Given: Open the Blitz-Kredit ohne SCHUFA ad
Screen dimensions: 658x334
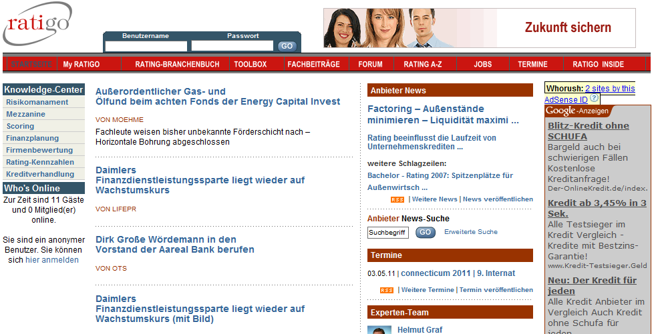Looking at the screenshot, I should point(588,131).
